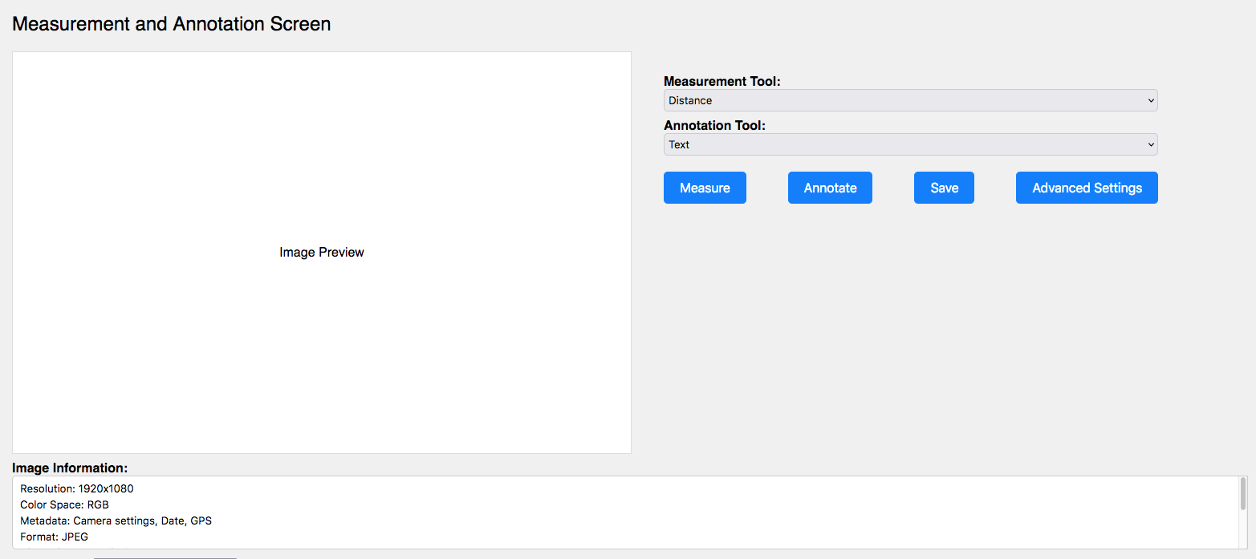
Task: Click the Measurement and Annotation Screen heading
Action: [171, 24]
